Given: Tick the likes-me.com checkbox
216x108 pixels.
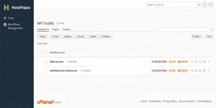Looking at the screenshot, I should click(46, 62).
